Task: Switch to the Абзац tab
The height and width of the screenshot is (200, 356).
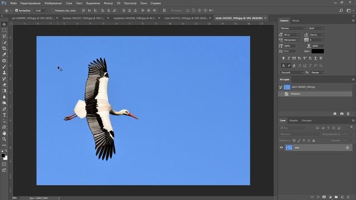Action: (295, 21)
